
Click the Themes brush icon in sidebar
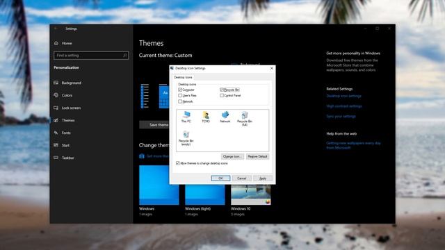56,120
